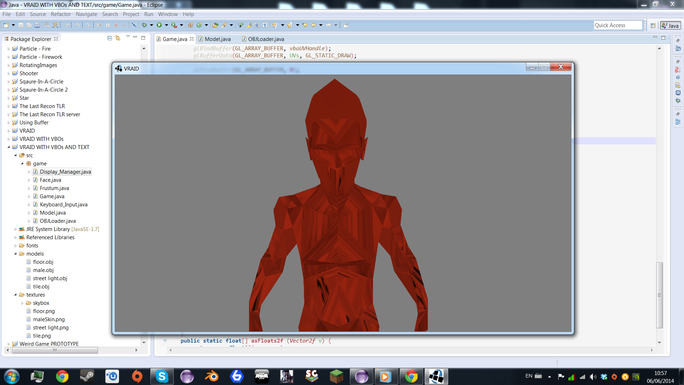Image resolution: width=684 pixels, height=385 pixels.
Task: Open the Debug dropdown arrow
Action: [151, 25]
